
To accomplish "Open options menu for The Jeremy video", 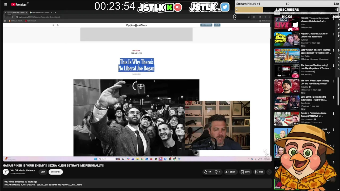I will (x=333, y=66).
